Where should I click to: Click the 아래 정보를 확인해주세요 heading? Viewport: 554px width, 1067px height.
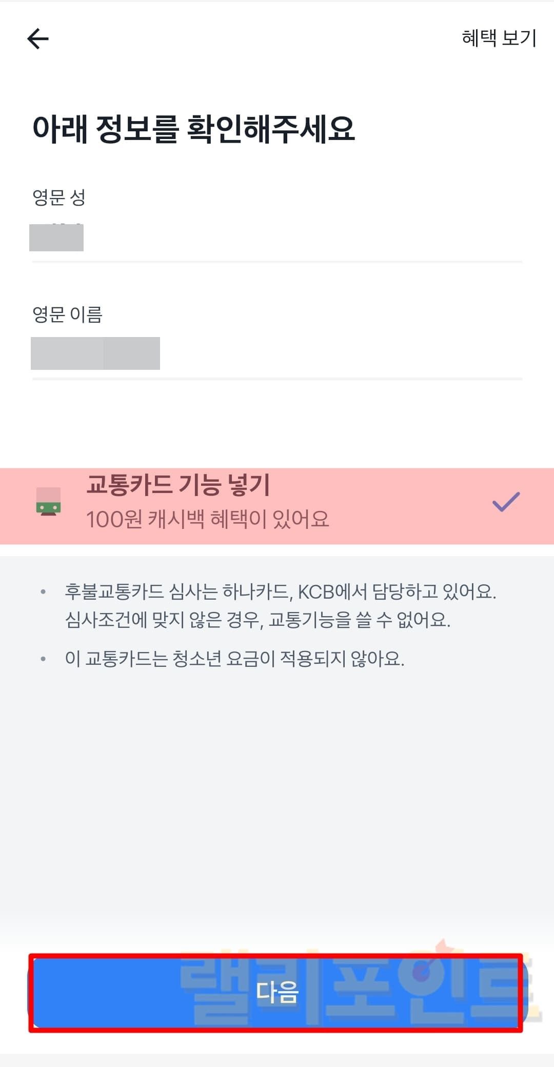click(193, 128)
